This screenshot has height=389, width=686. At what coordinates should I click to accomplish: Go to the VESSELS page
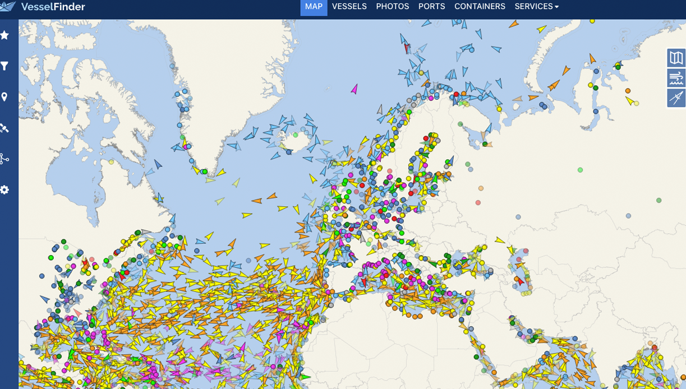tap(349, 7)
